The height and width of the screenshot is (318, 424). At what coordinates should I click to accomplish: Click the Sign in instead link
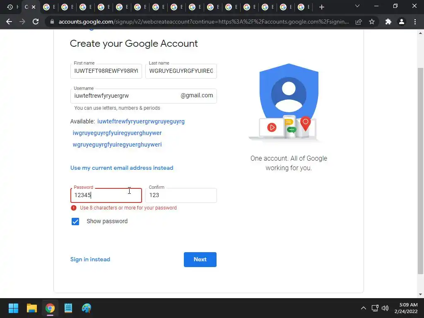click(90, 259)
